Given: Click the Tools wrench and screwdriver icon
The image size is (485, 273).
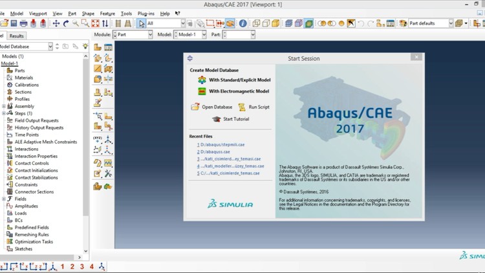Looking at the screenshot, I should tap(108, 173).
